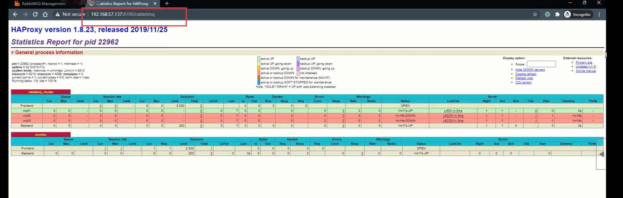The width and height of the screenshot is (623, 198).
Task: Click OPEN status in rabbitmq_cluster Frontend row
Action: click(405, 106)
